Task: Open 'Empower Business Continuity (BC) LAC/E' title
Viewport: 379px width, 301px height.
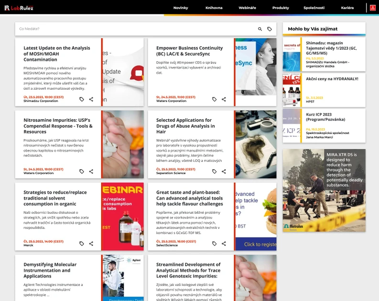Action: [189, 51]
